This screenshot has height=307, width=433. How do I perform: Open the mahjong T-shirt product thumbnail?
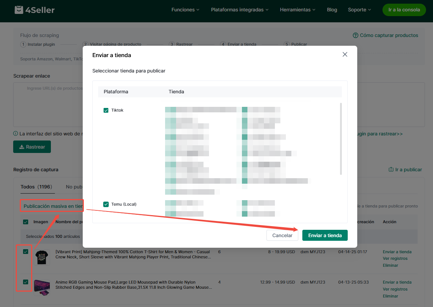[42, 258]
